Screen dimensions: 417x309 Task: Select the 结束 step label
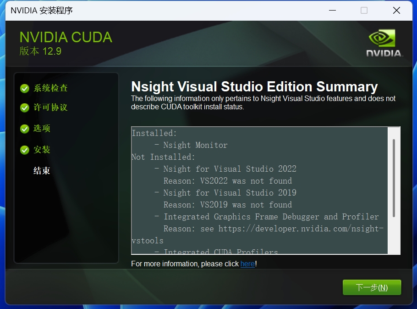[x=42, y=171]
